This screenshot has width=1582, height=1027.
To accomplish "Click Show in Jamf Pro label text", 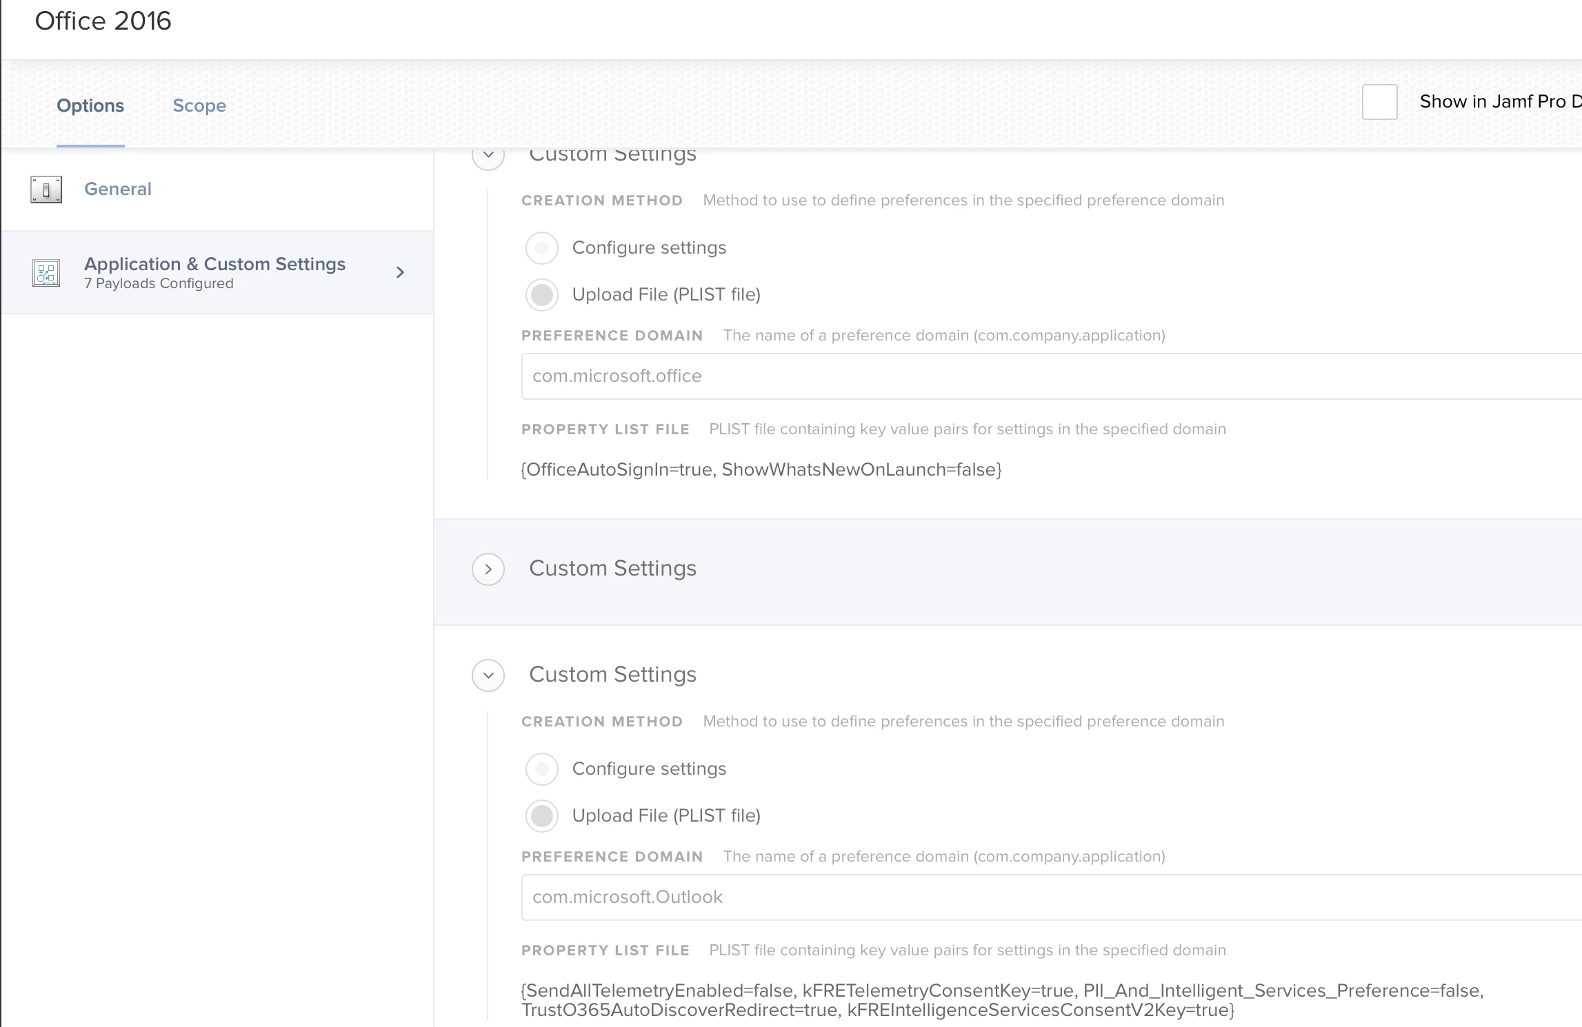I will [x=1501, y=102].
